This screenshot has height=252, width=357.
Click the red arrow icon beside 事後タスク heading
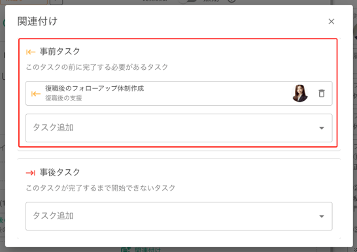31,173
